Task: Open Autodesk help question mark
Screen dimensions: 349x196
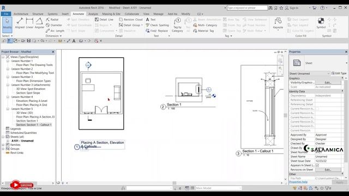Action: tap(322, 8)
